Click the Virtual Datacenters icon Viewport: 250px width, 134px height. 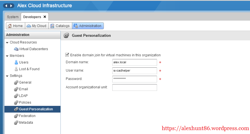point(16,49)
